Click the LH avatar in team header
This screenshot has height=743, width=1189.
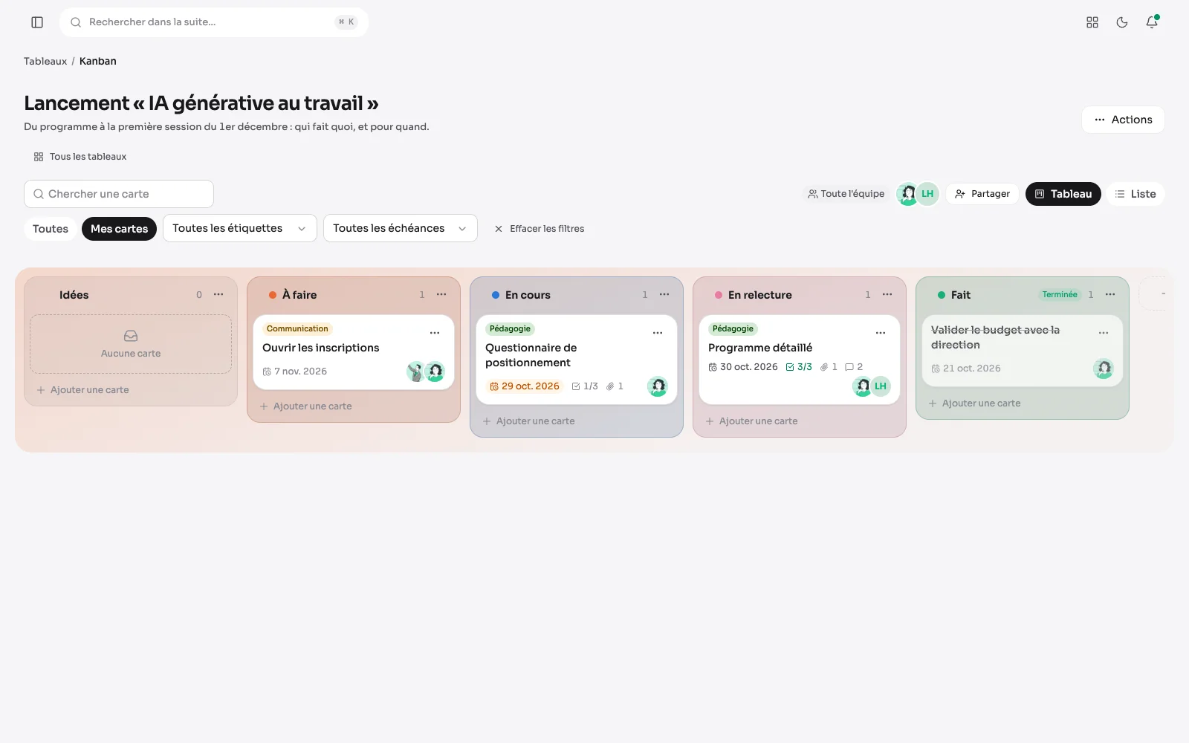[927, 194]
